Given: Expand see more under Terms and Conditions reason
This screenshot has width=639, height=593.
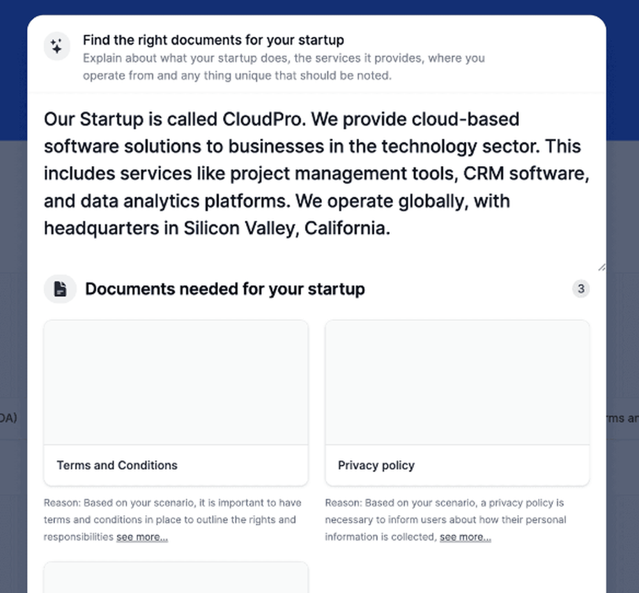Looking at the screenshot, I should click(142, 537).
